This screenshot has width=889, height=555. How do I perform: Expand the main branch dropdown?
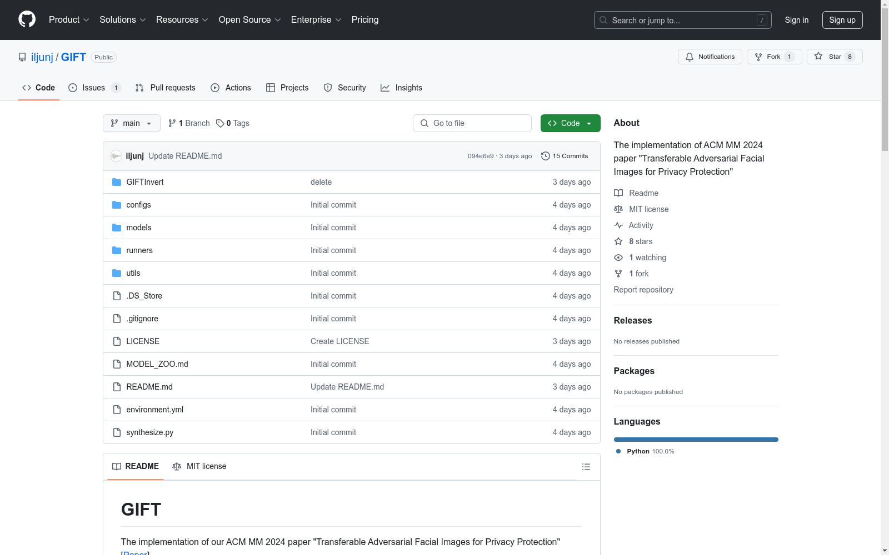[x=131, y=123]
